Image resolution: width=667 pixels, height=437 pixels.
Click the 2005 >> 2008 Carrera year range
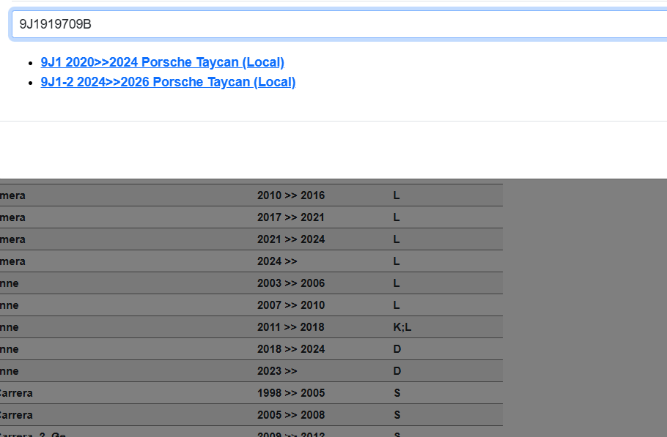point(290,415)
